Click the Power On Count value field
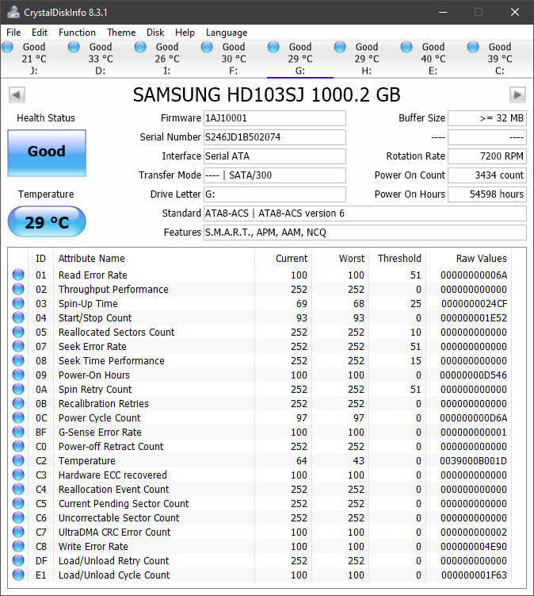 click(487, 175)
